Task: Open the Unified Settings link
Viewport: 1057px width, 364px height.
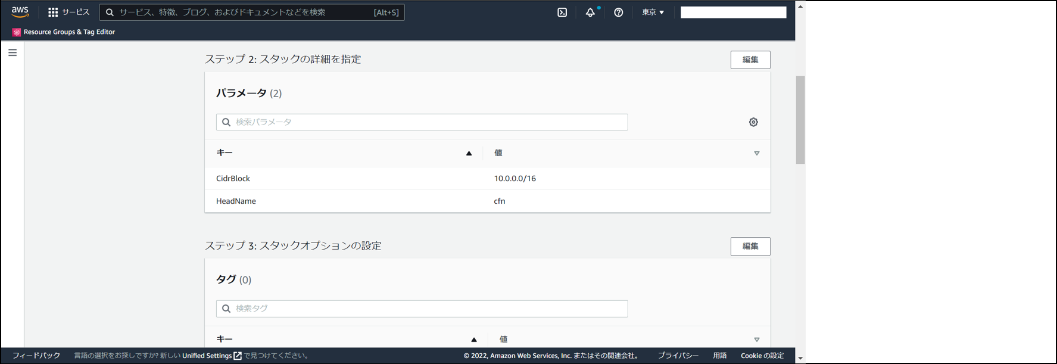Action: point(212,356)
